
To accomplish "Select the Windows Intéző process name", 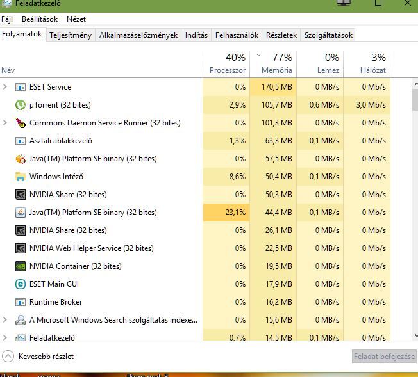I will tap(56, 177).
